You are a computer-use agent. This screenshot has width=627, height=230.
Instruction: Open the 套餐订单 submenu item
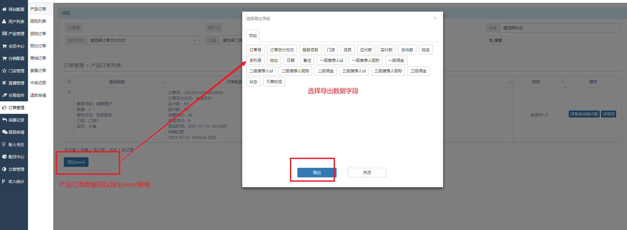click(x=38, y=70)
